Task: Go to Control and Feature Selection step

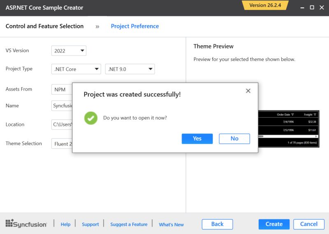Action: tap(44, 26)
